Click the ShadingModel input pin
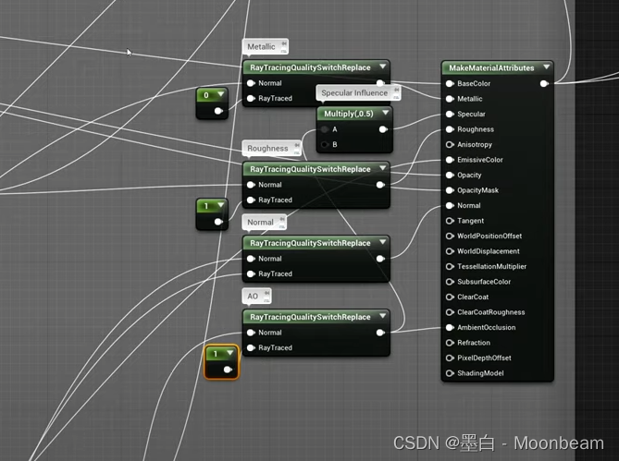 tap(450, 373)
